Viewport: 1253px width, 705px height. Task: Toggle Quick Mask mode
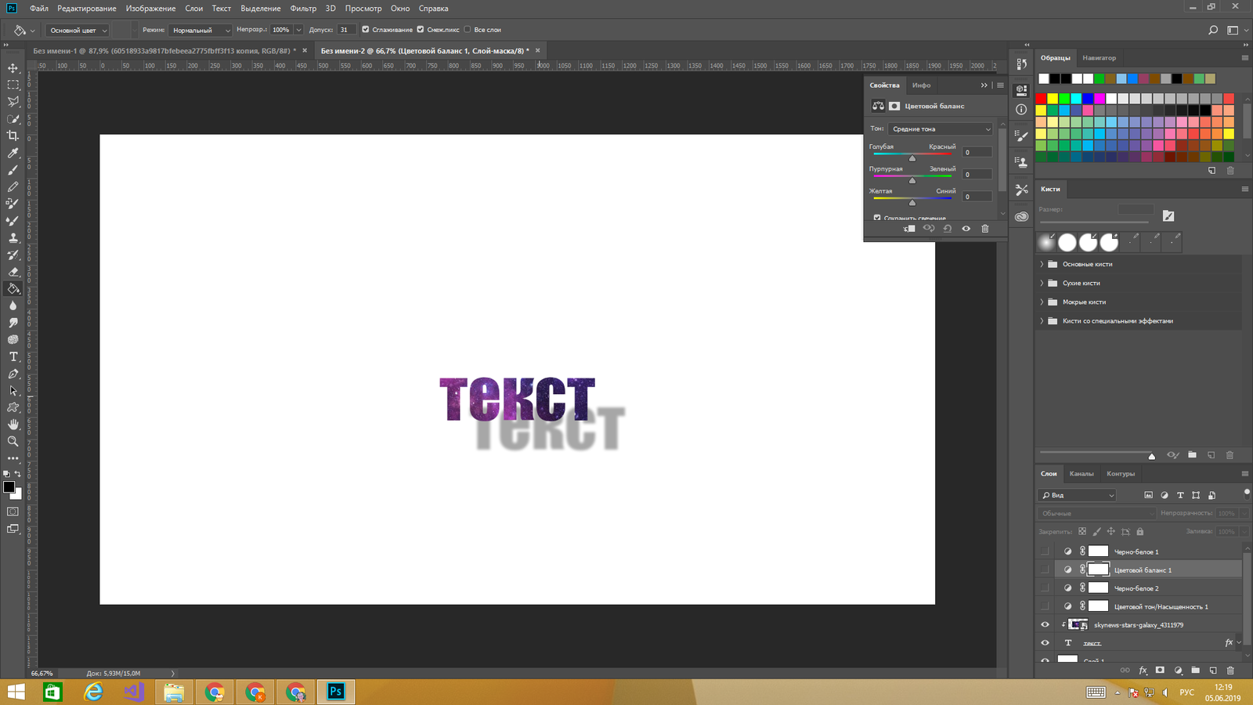13,512
